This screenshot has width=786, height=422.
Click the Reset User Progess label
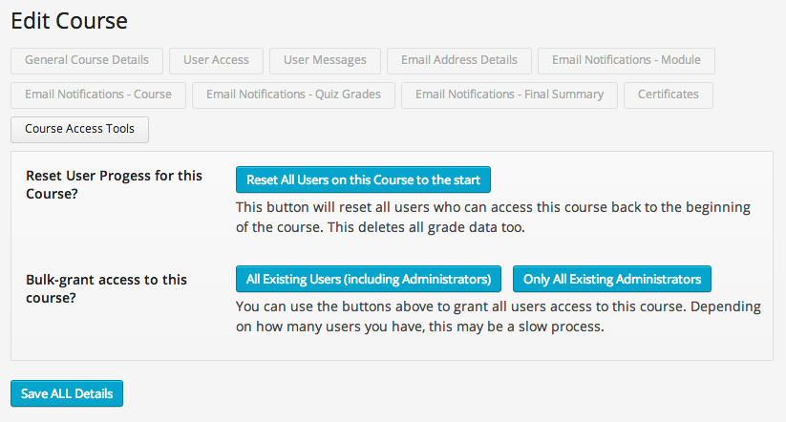coord(114,184)
